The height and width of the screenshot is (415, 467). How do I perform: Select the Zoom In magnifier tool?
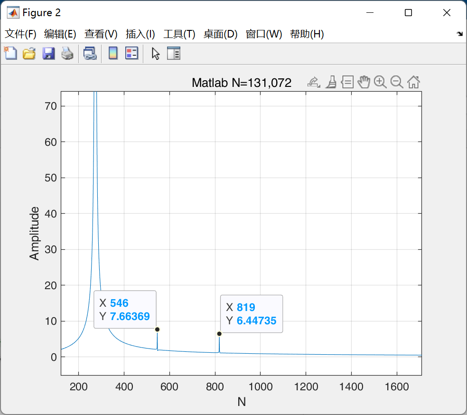(x=380, y=82)
